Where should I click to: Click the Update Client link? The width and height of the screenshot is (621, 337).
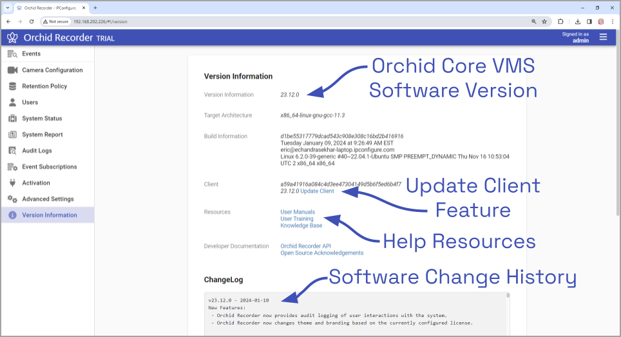point(317,191)
